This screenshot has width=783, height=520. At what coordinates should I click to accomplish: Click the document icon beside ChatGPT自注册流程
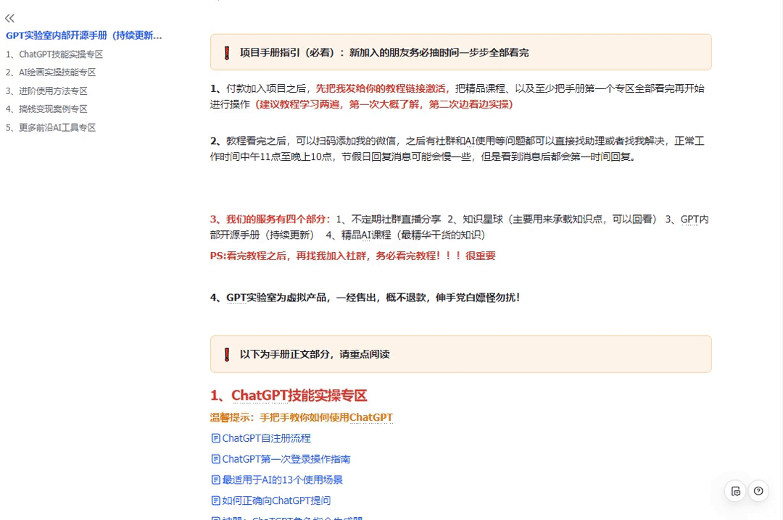pos(215,437)
